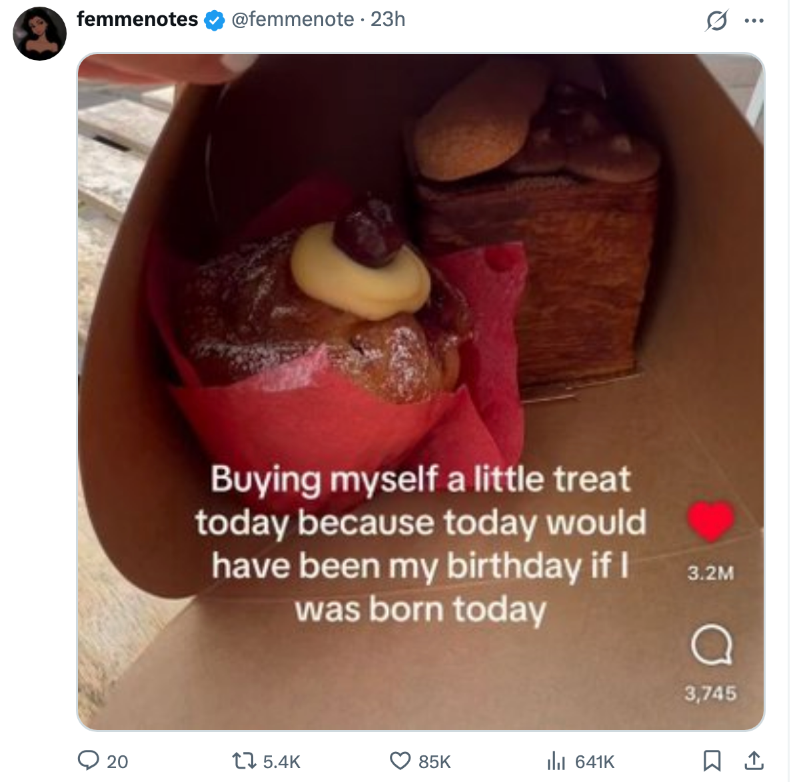Click the femmenotes display name
The height and width of the screenshot is (782, 791).
click(137, 19)
